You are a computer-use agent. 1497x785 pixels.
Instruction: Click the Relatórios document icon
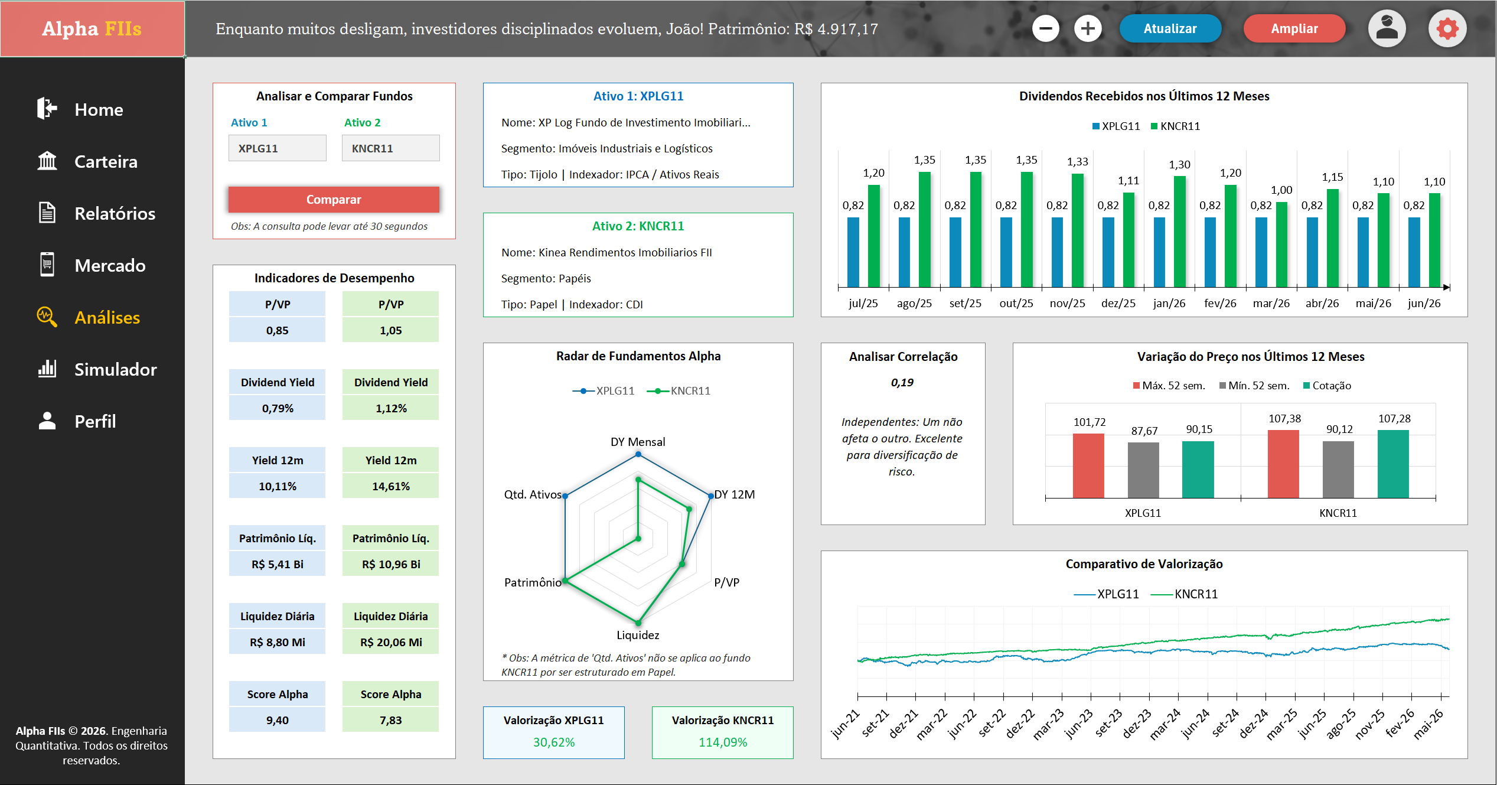point(47,213)
